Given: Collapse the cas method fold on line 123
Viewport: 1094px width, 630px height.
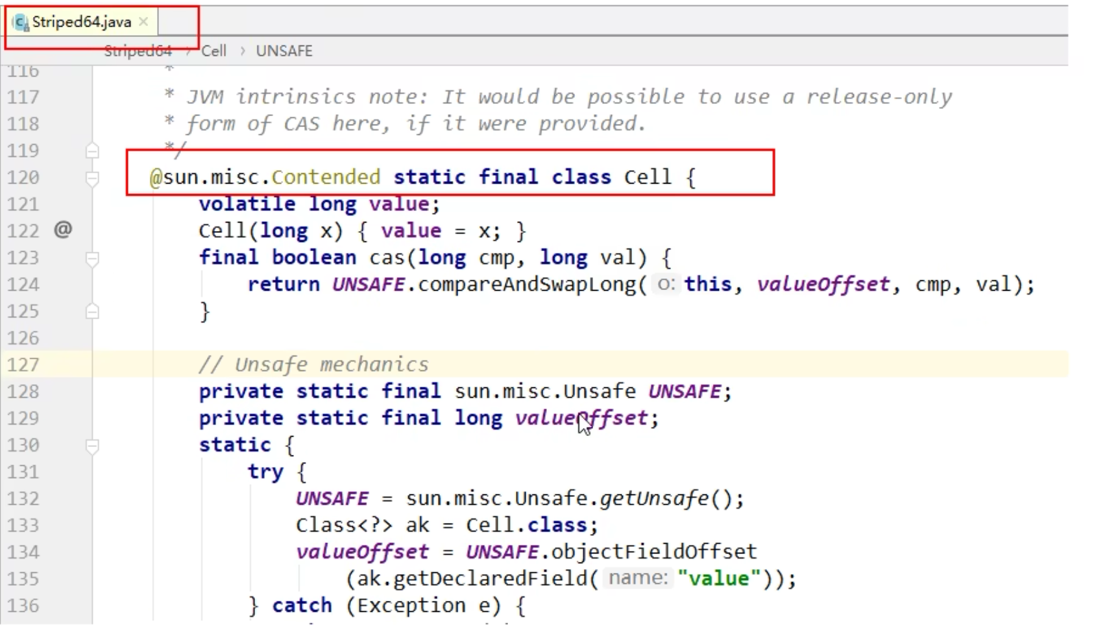Looking at the screenshot, I should coord(92,258).
